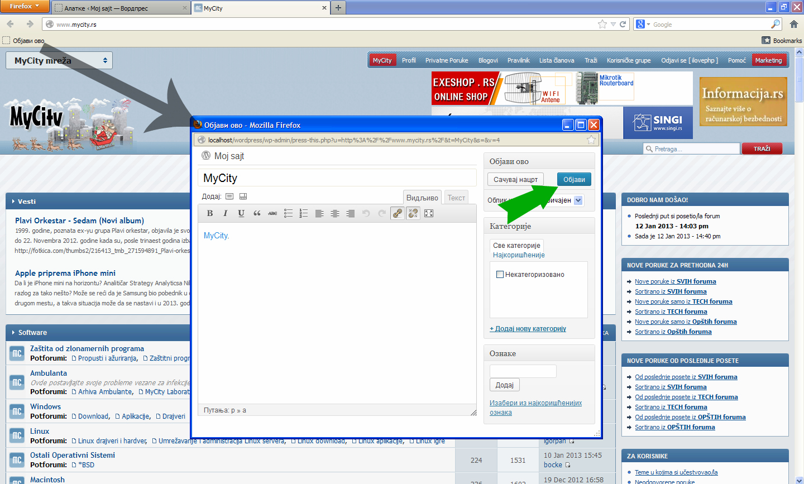Click the first media icon beside Додај

(x=229, y=197)
